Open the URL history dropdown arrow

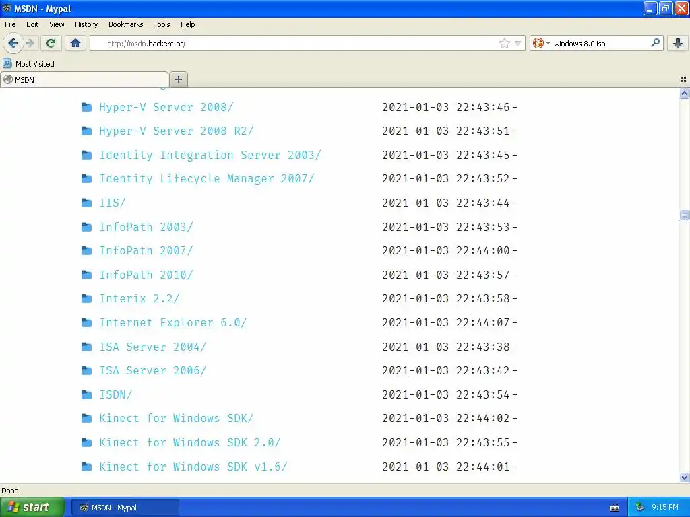(x=518, y=43)
